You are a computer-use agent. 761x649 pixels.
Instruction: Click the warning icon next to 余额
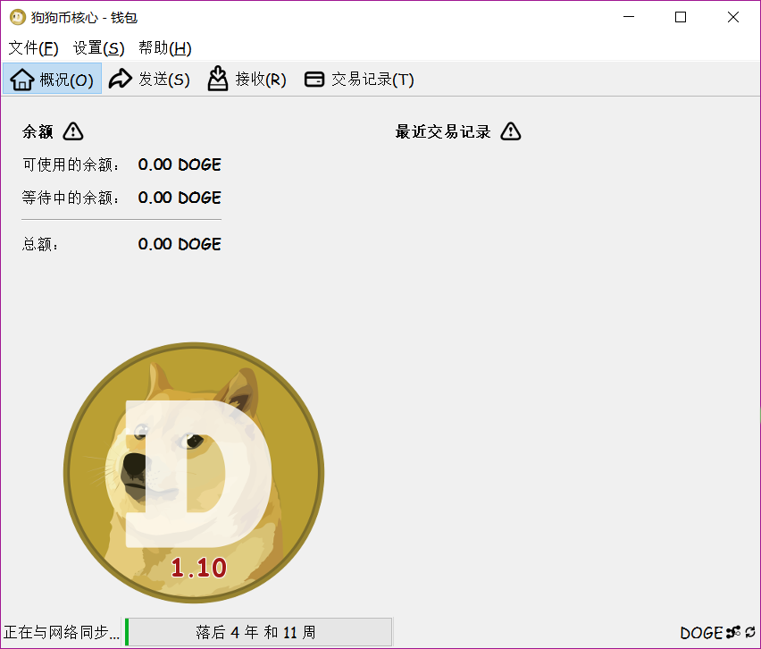pyautogui.click(x=73, y=131)
